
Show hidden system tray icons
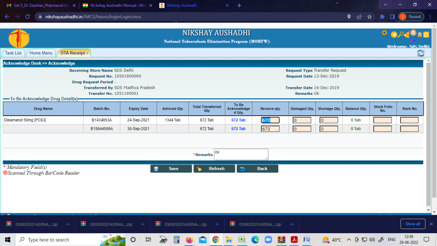tap(349, 240)
